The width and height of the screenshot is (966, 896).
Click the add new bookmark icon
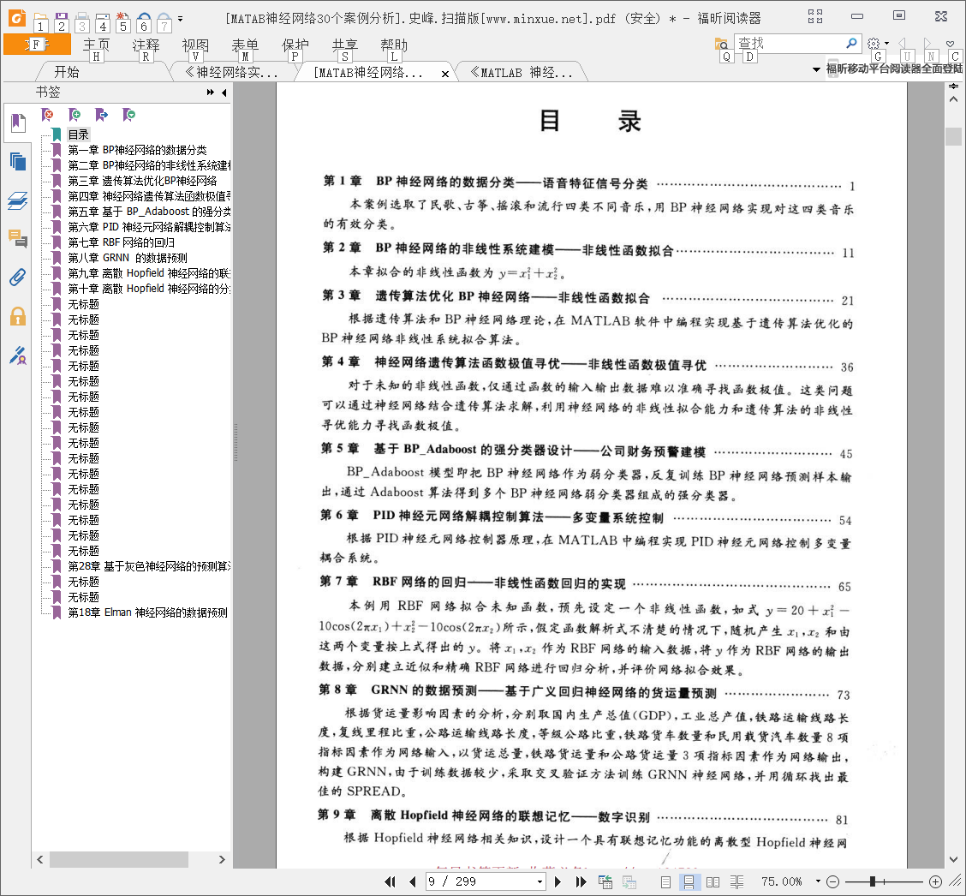pos(75,115)
